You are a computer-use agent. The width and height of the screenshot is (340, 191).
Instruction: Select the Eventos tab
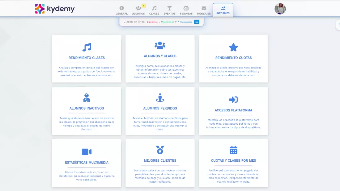point(169,10)
